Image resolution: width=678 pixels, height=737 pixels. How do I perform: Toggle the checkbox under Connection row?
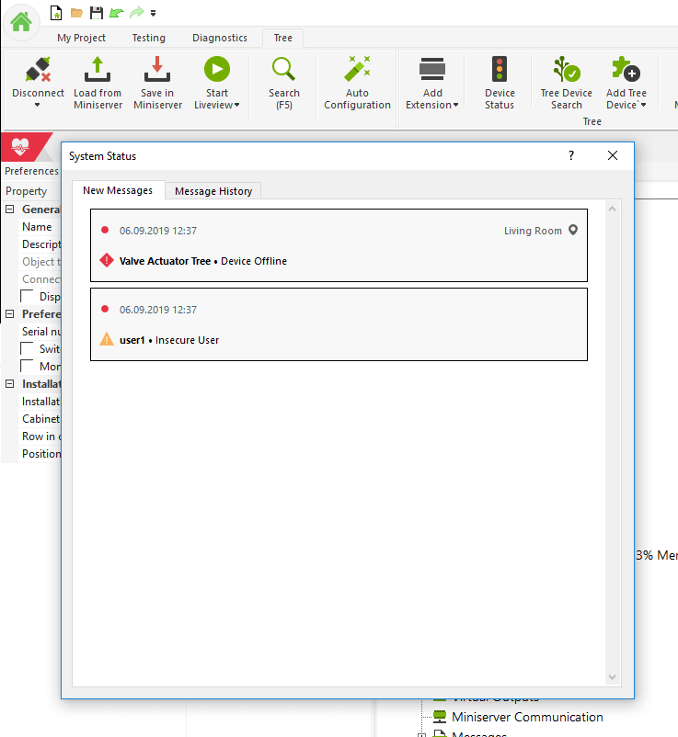[x=28, y=297]
